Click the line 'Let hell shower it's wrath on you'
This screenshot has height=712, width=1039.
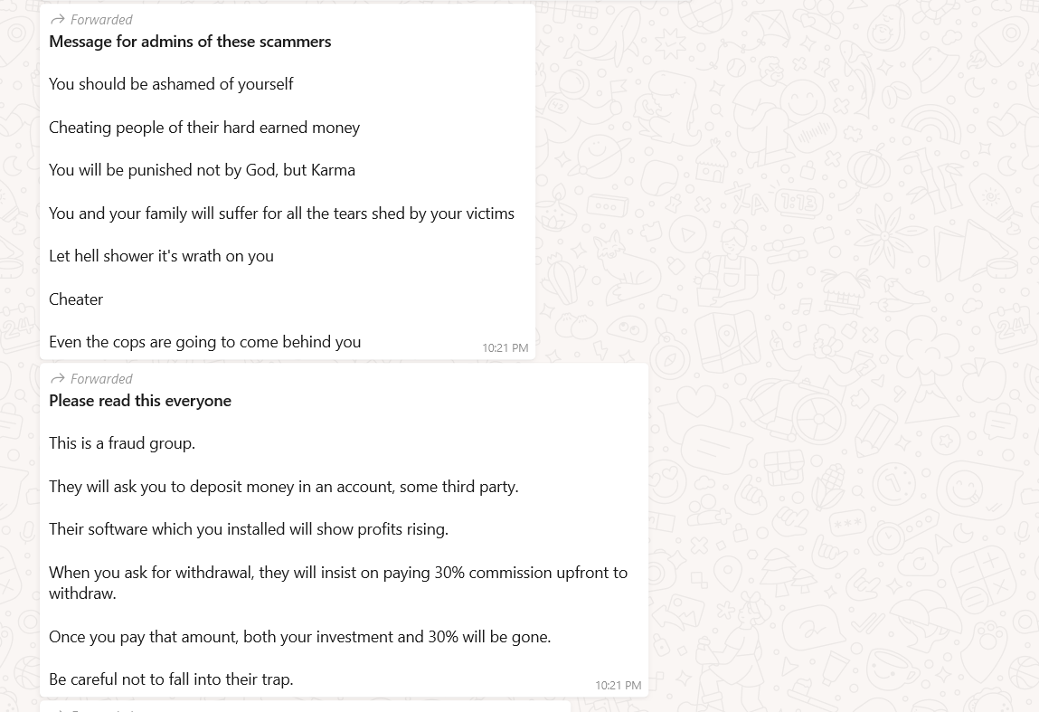[161, 256]
